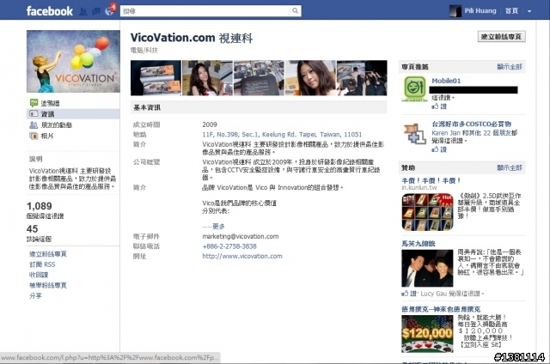Open fourth photo of woman's face
550x364 pixels.
[310, 78]
